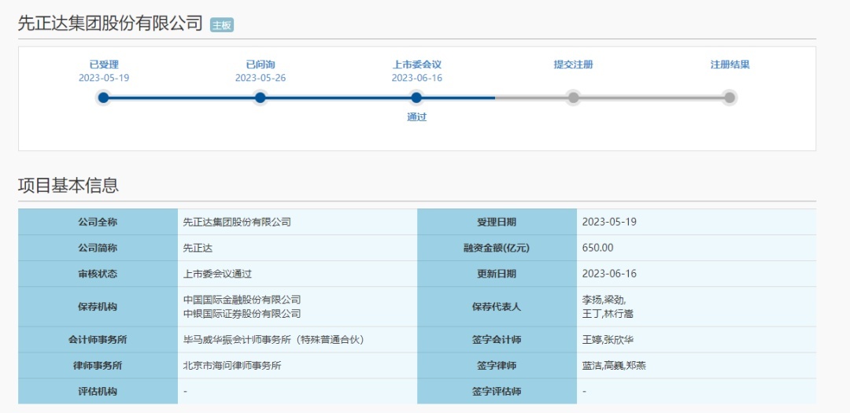Click the 毕马威华振会计师事务所 accounting firm cell
Screen dimensions: 850x413
coord(273,340)
